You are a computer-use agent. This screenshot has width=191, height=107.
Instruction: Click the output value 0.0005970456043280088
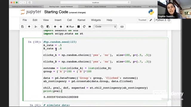click(61, 97)
